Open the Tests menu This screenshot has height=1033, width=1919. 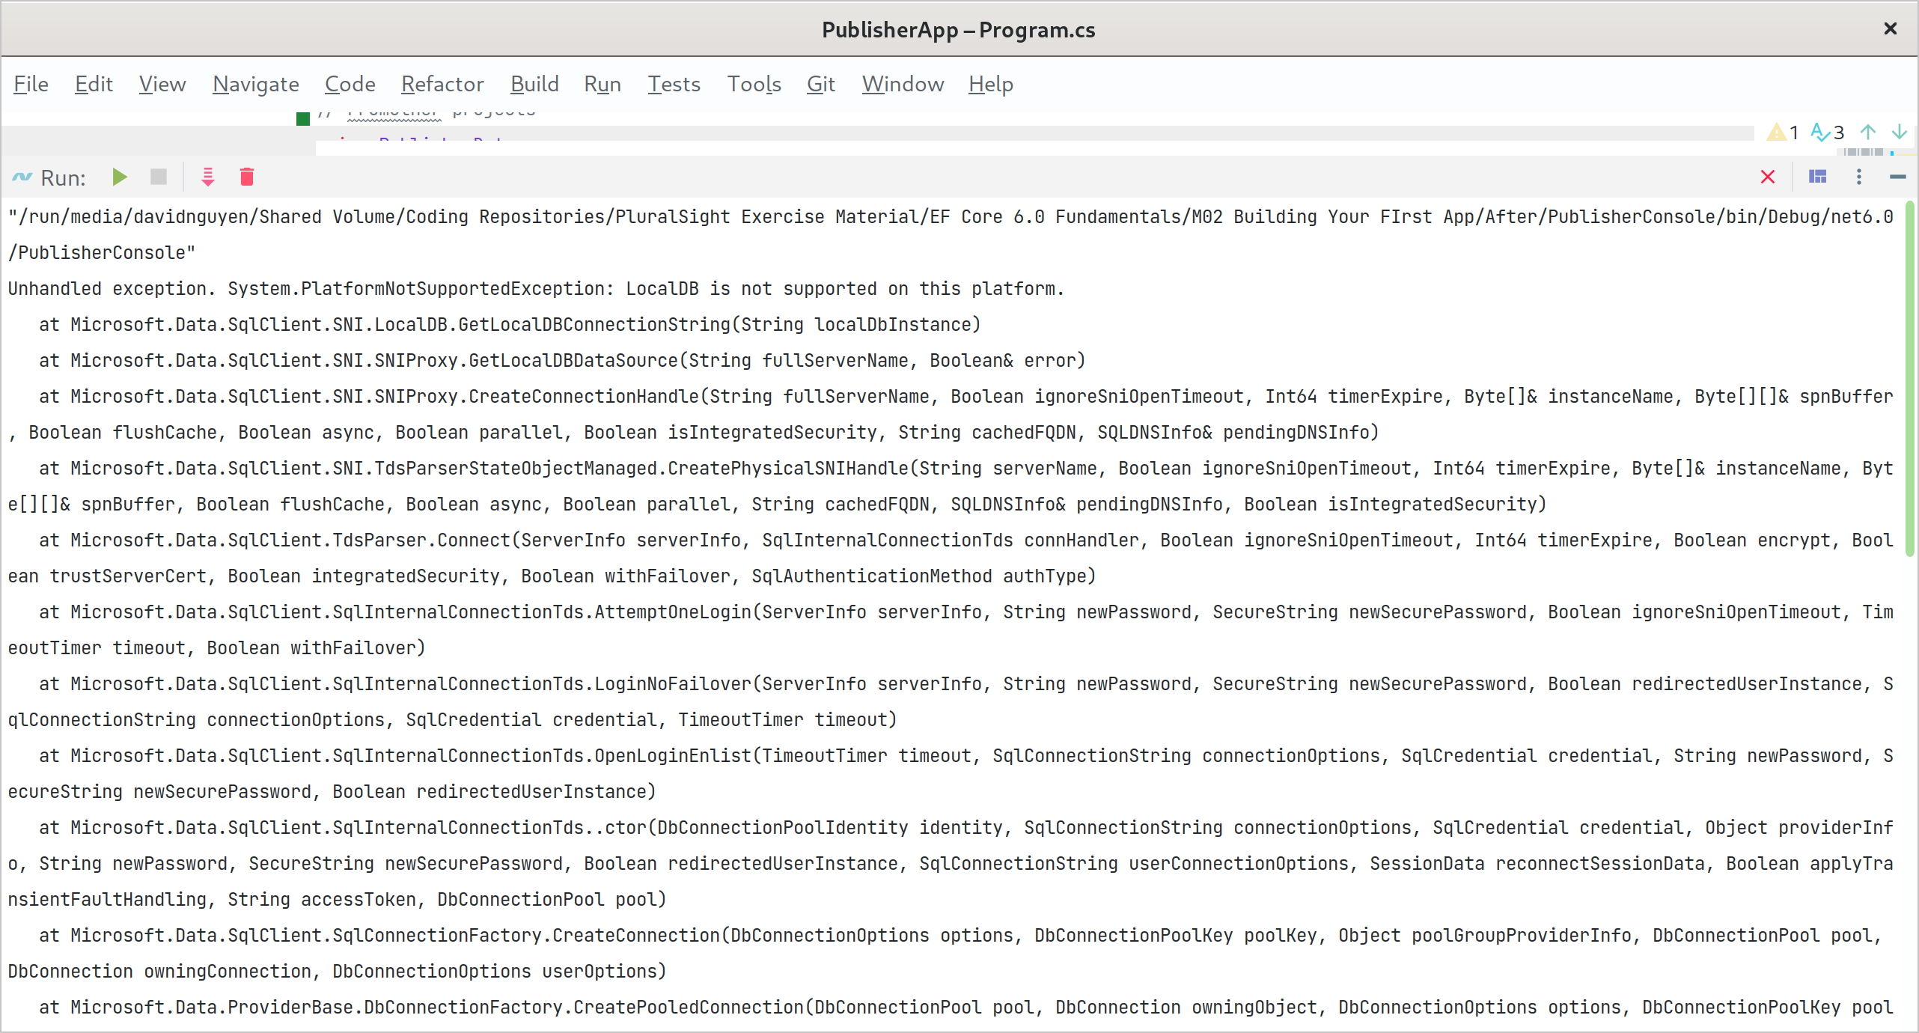(674, 84)
